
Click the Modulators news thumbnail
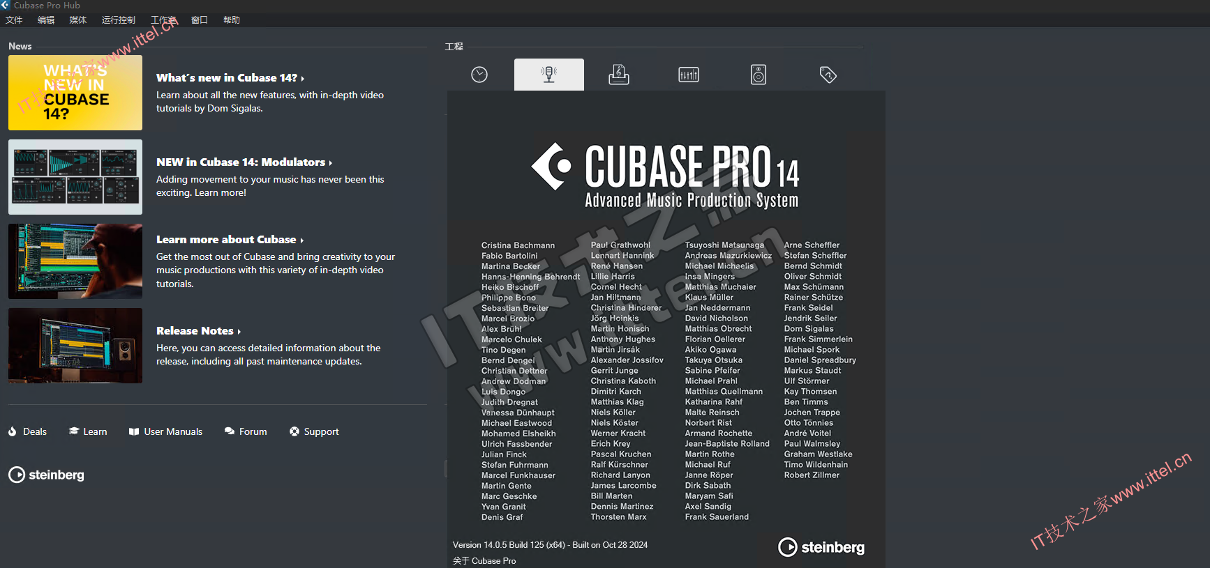click(x=75, y=177)
